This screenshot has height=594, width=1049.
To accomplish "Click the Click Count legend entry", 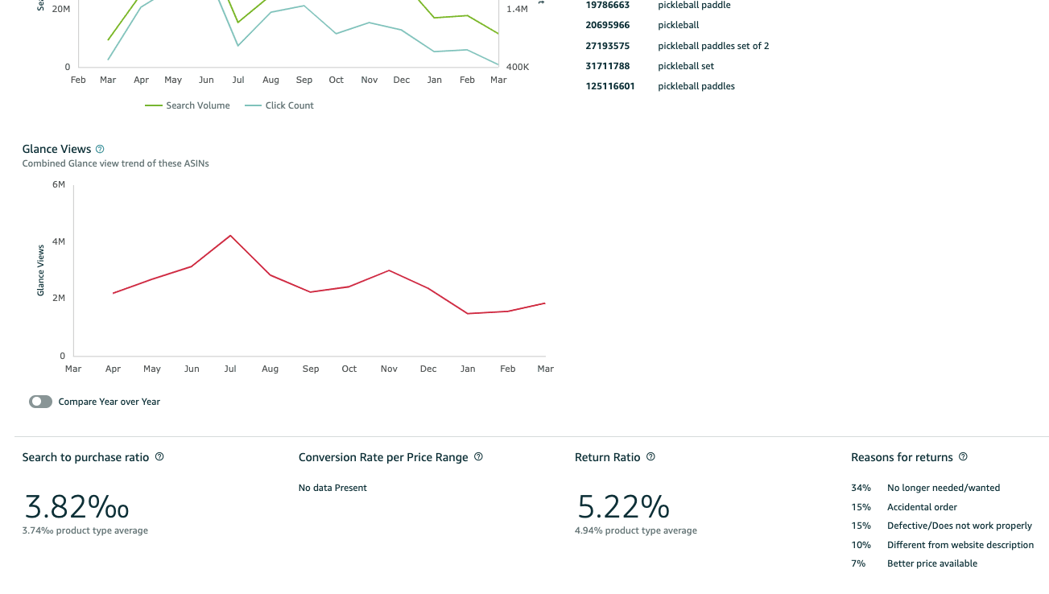I will [279, 105].
